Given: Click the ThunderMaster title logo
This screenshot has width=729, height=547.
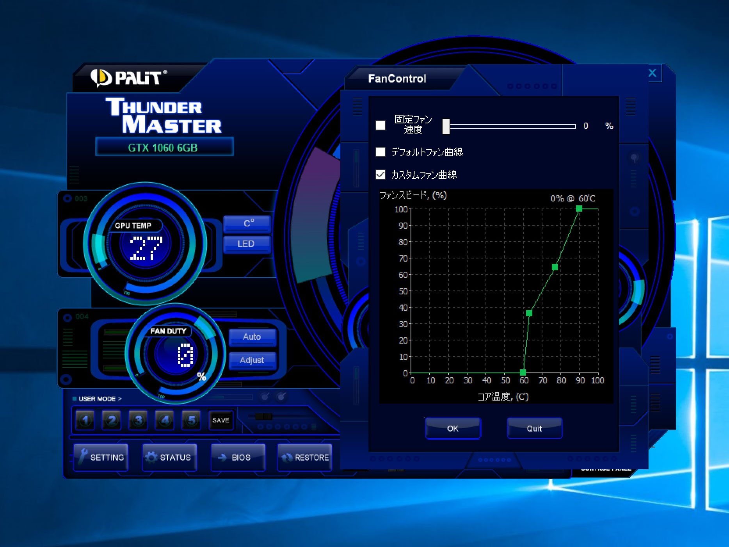Looking at the screenshot, I should (x=164, y=116).
